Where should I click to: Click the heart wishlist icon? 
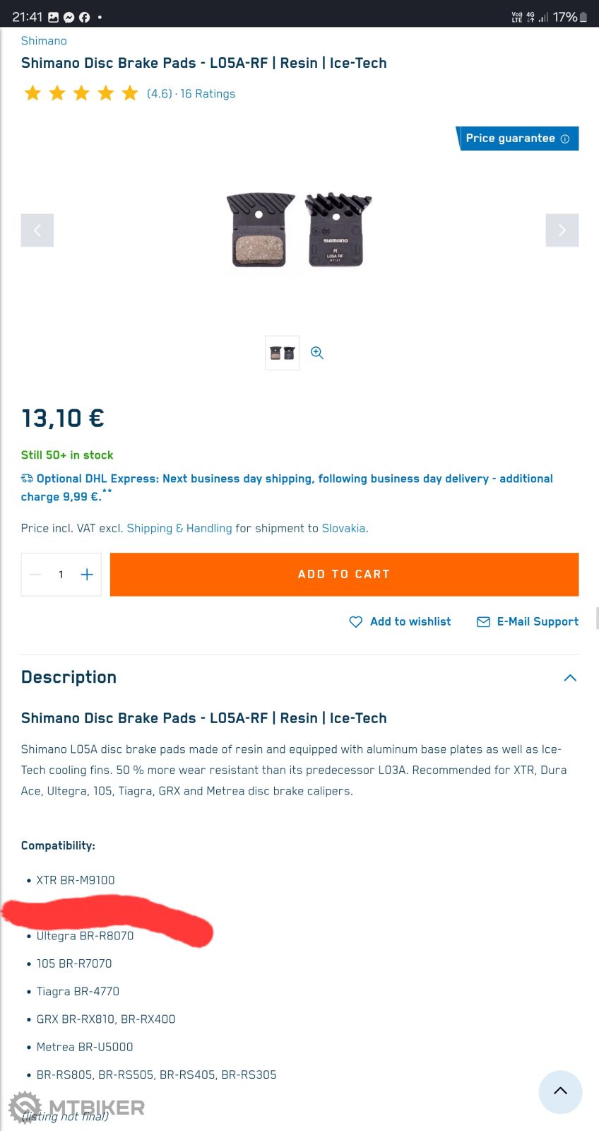pos(355,621)
